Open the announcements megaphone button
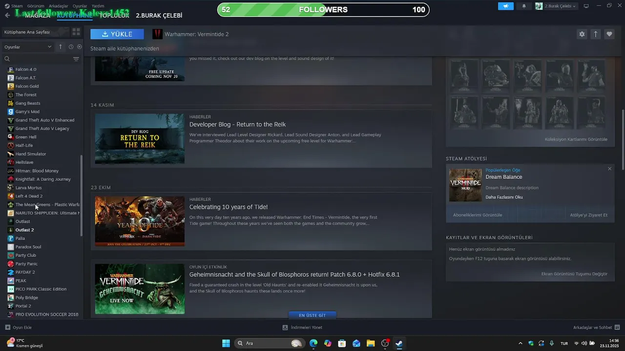 pos(506,6)
